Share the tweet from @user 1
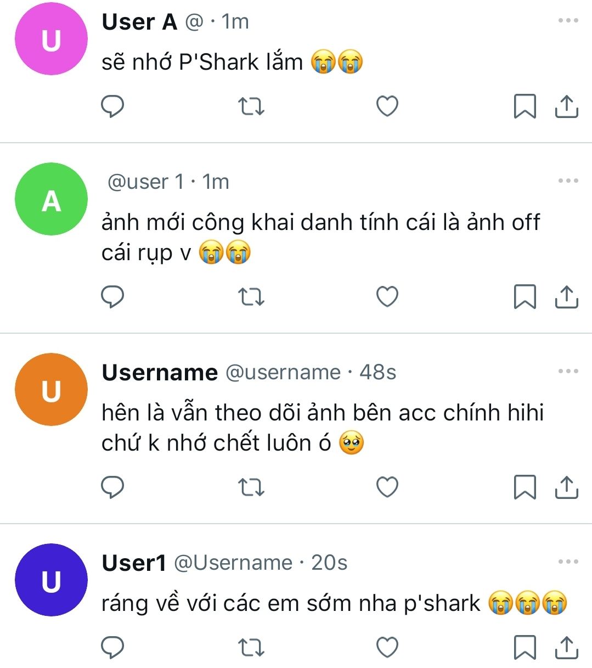The image size is (592, 668). click(567, 296)
